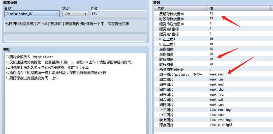
Task: Select the 周五图片 parameter row
Action: [x=214, y=94]
